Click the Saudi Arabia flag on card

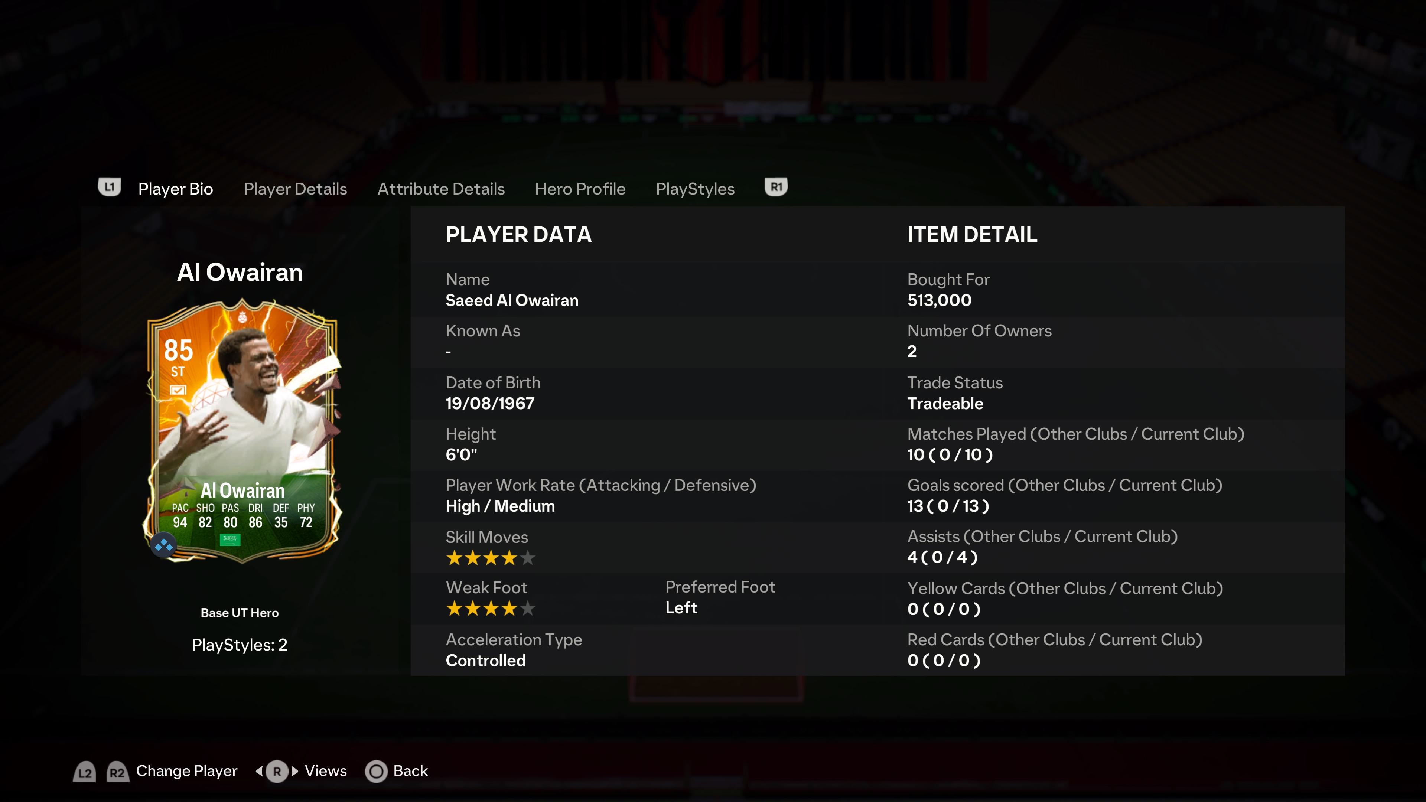point(230,539)
